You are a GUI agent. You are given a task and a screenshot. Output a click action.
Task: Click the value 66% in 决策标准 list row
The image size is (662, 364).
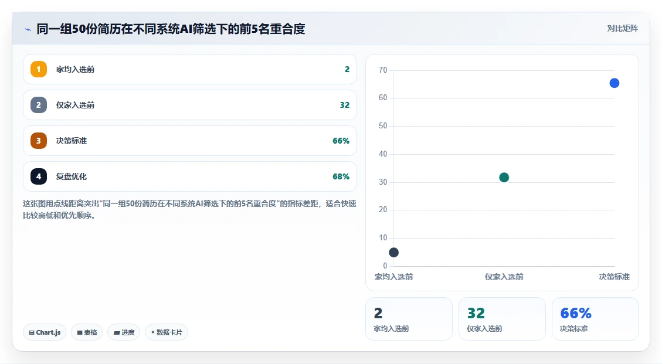(x=341, y=141)
